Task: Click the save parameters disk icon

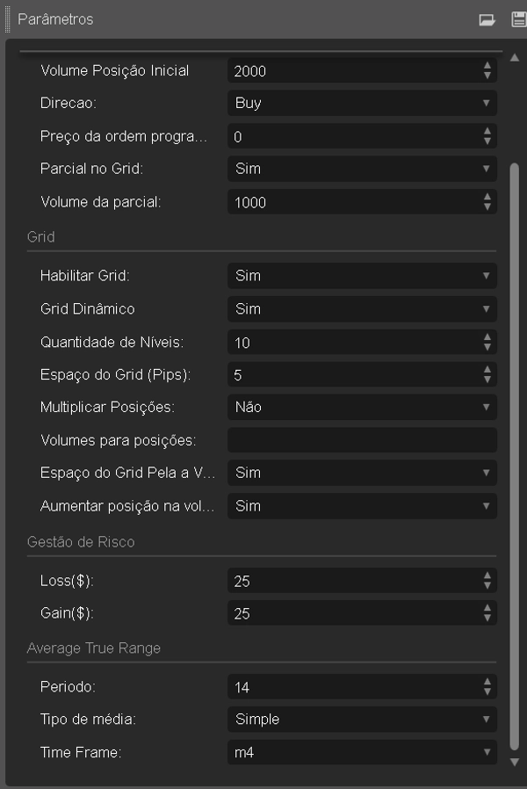Action: tap(518, 19)
